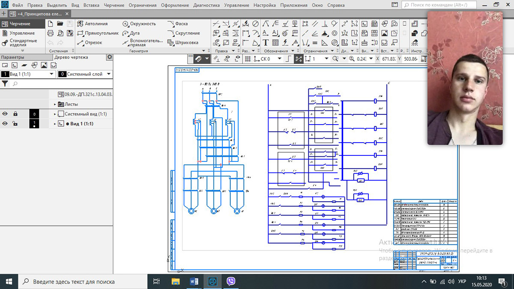Open the drawing tree settings gear
The image size is (514, 289).
click(x=109, y=57)
